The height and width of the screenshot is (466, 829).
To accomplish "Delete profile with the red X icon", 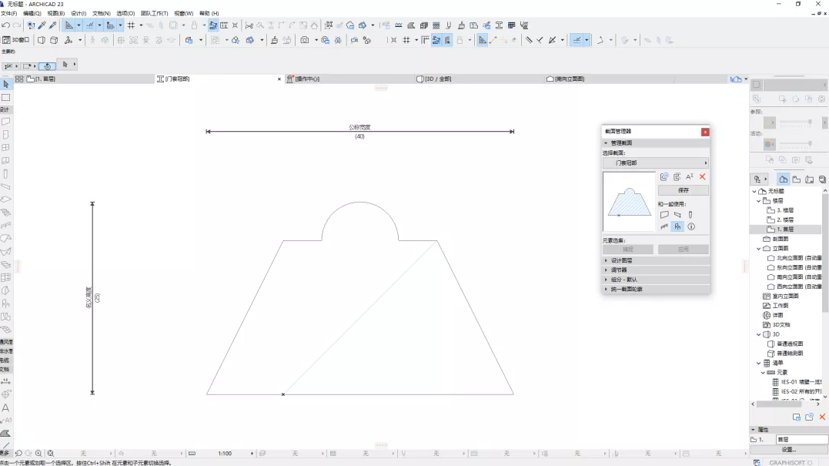I will (703, 176).
